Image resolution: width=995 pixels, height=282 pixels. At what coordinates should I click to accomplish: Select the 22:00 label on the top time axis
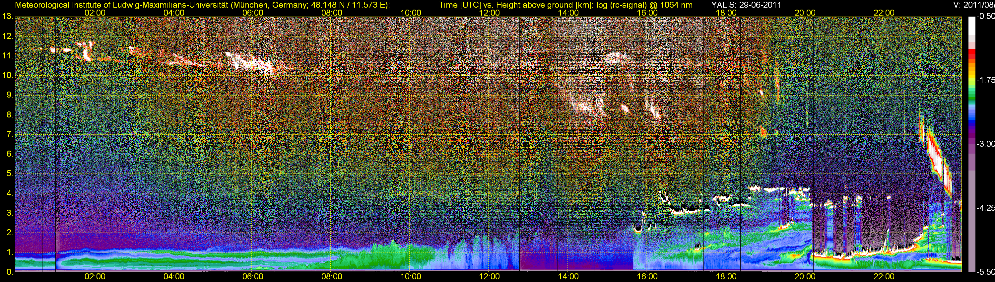(x=884, y=13)
